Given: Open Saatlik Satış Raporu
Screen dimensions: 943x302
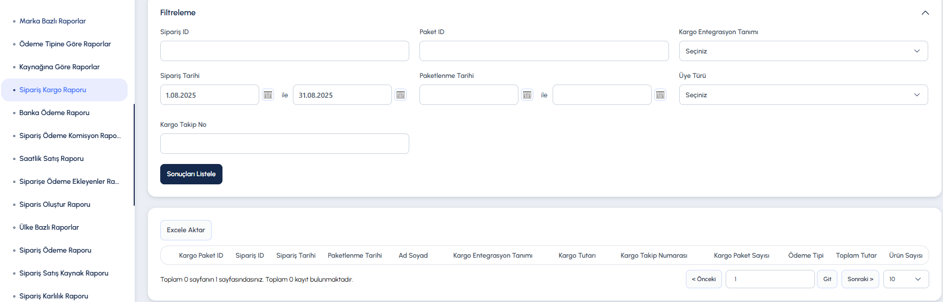Looking at the screenshot, I should click(x=52, y=158).
